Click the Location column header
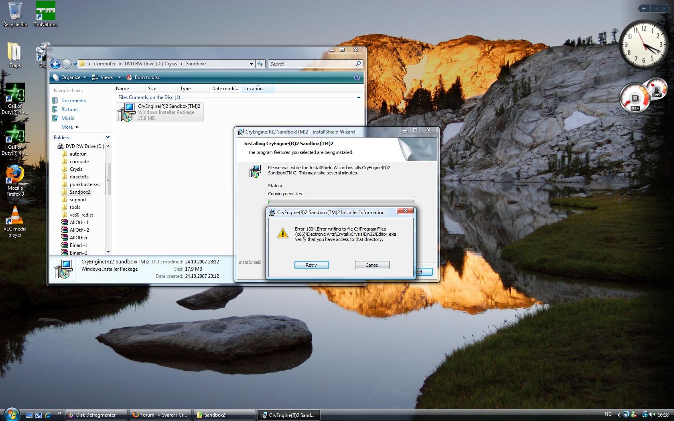The image size is (674, 421). [x=258, y=89]
